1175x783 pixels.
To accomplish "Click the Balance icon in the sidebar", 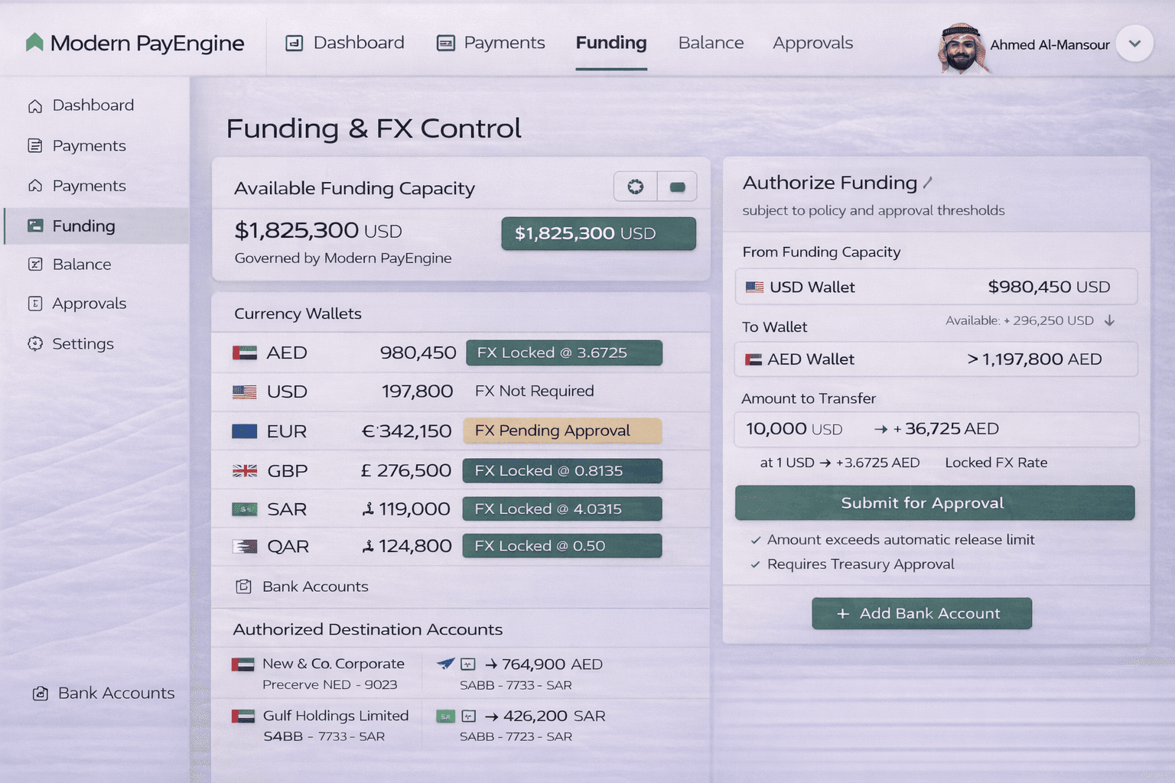I will coord(35,265).
